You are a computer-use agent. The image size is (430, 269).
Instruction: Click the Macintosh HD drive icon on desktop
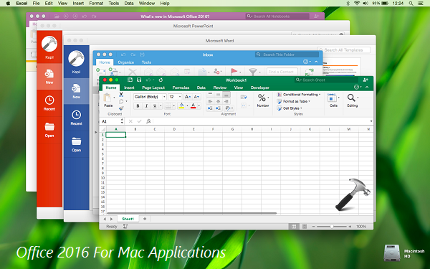tap(391, 253)
